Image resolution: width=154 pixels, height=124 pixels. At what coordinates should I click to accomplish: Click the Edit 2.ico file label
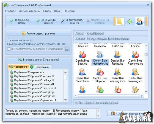pyautogui.click(x=118, y=46)
